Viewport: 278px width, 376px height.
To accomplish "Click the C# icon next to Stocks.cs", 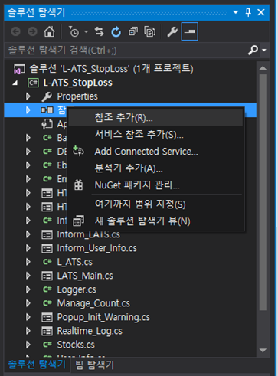I will pos(47,345).
